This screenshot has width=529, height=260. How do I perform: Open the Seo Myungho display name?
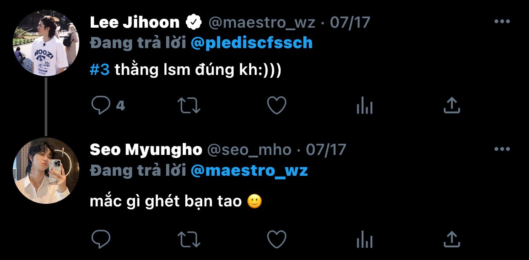[146, 150]
